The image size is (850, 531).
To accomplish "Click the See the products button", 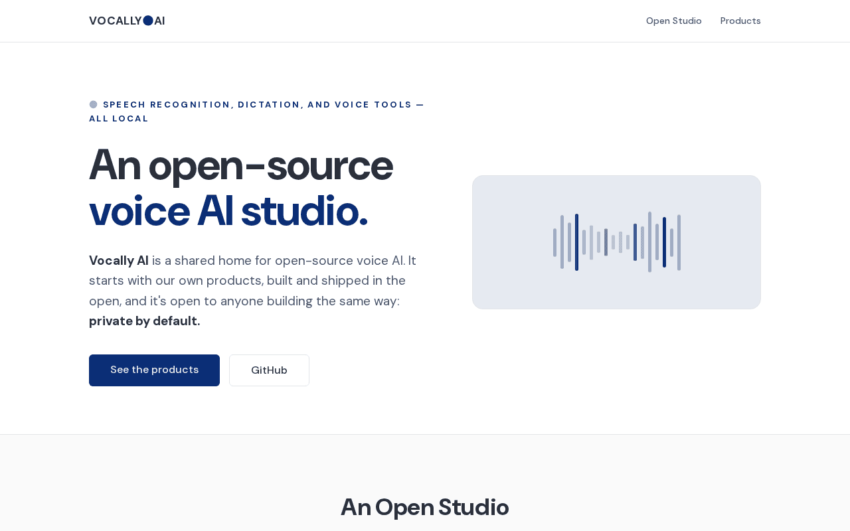I will [154, 370].
